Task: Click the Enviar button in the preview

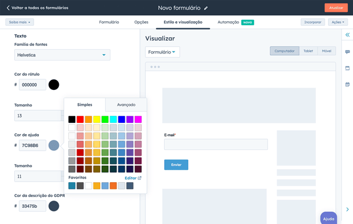Action: 176,165
